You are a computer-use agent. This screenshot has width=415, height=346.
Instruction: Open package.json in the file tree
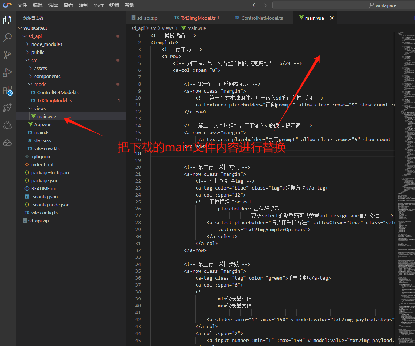[45, 180]
